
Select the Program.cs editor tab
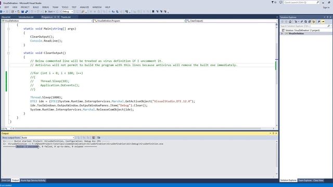click(x=47, y=17)
